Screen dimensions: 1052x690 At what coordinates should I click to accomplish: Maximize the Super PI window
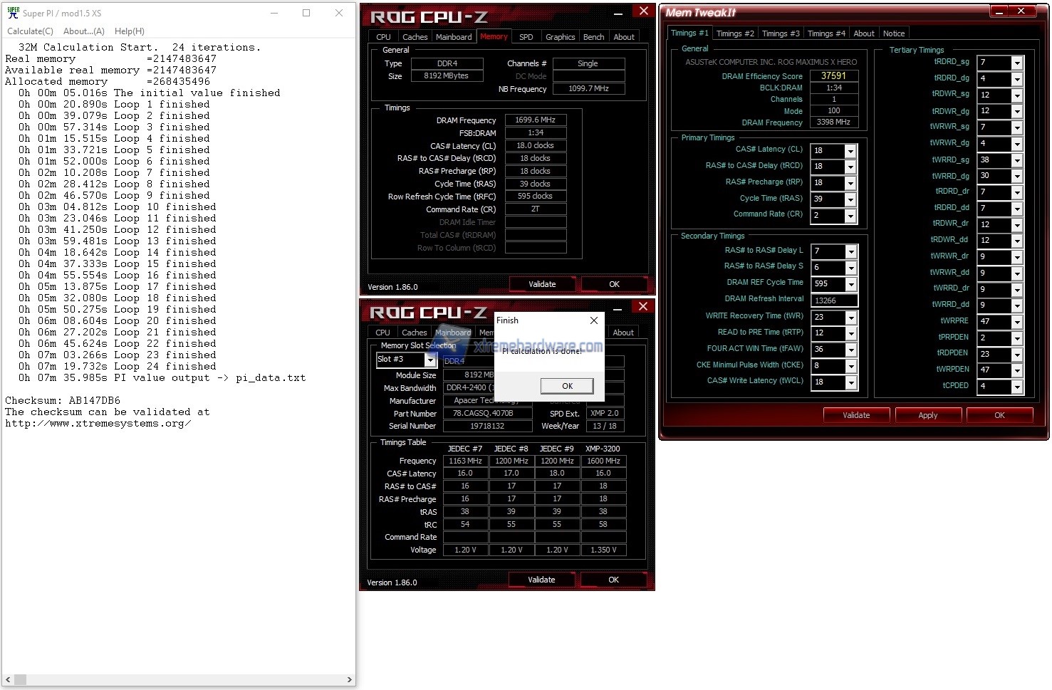click(306, 13)
